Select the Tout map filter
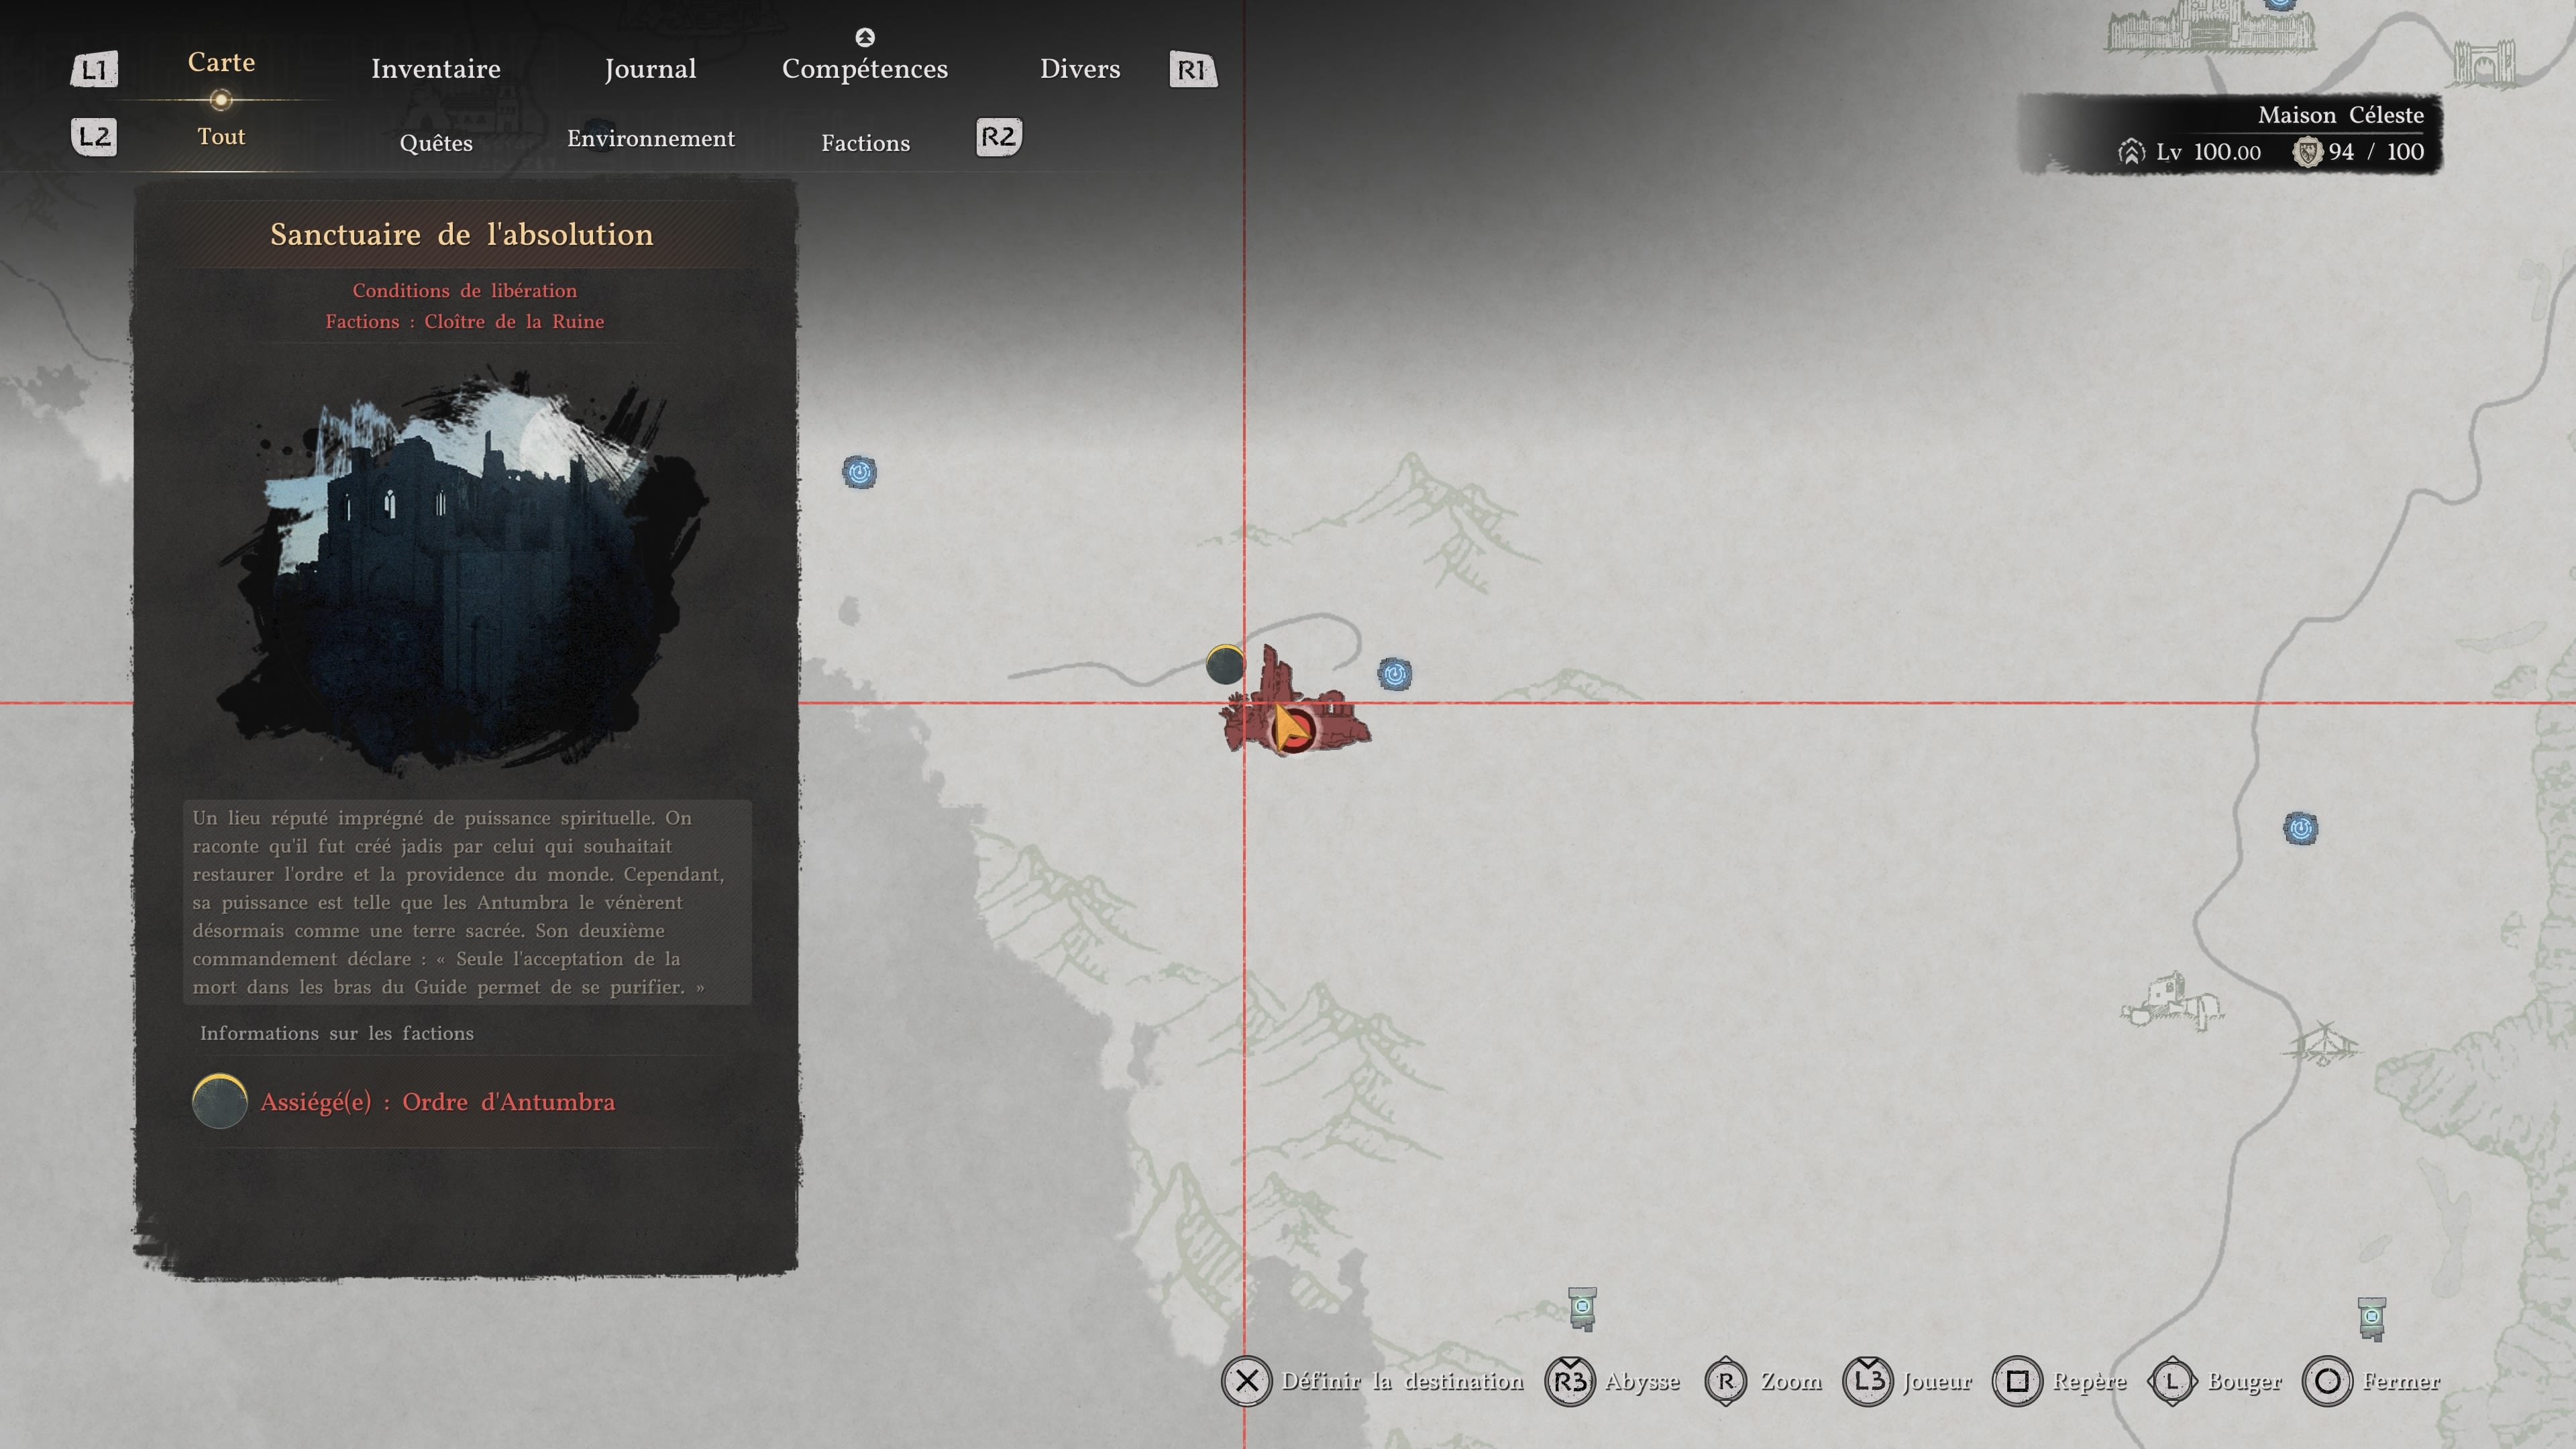 coord(221,136)
